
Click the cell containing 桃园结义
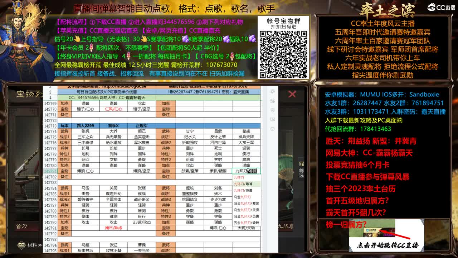click(x=190, y=200)
